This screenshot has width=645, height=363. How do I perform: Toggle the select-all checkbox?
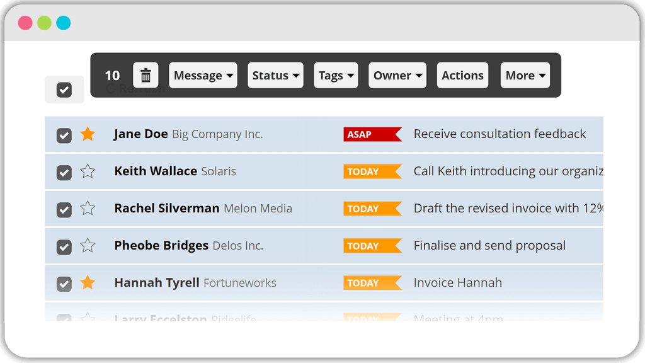[64, 89]
